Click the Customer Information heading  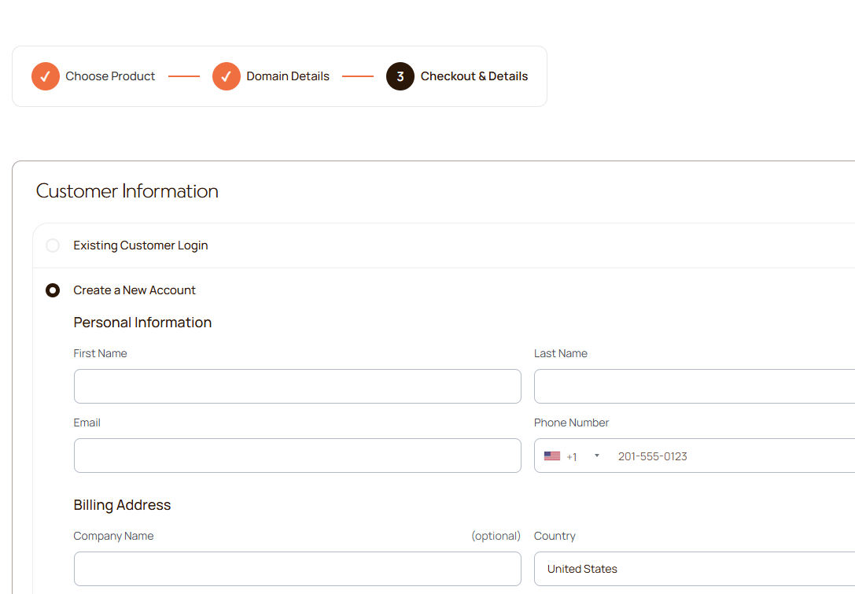[x=127, y=191]
